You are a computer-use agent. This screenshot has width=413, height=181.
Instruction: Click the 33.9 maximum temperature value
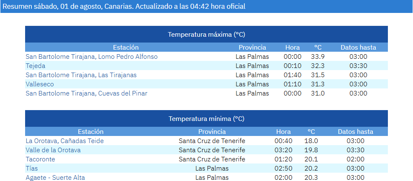[x=318, y=56]
